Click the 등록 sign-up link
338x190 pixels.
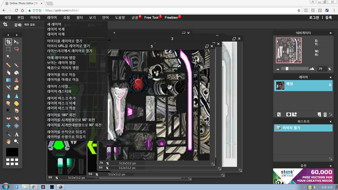pos(328,17)
